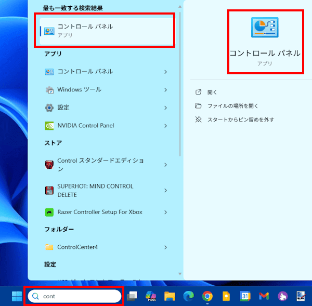The height and width of the screenshot is (306, 312).
Task: Expand the NVIDIA Control Panel chevron
Action: [x=165, y=126]
